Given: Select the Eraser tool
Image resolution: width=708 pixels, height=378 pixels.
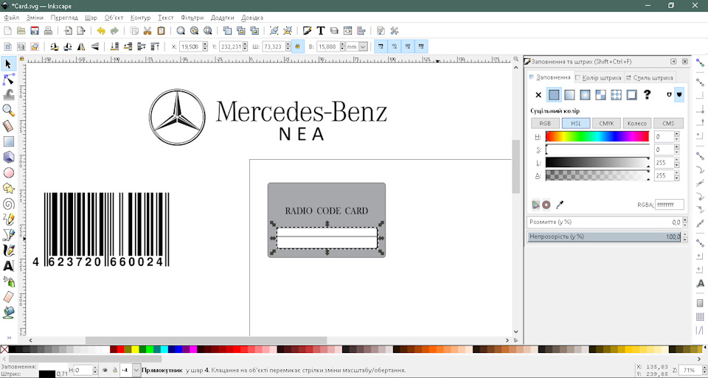Looking at the screenshot, I should [x=8, y=297].
